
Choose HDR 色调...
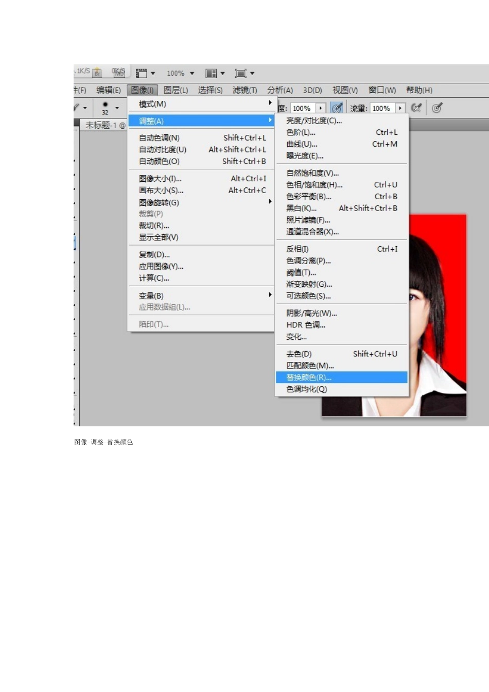(x=342, y=325)
